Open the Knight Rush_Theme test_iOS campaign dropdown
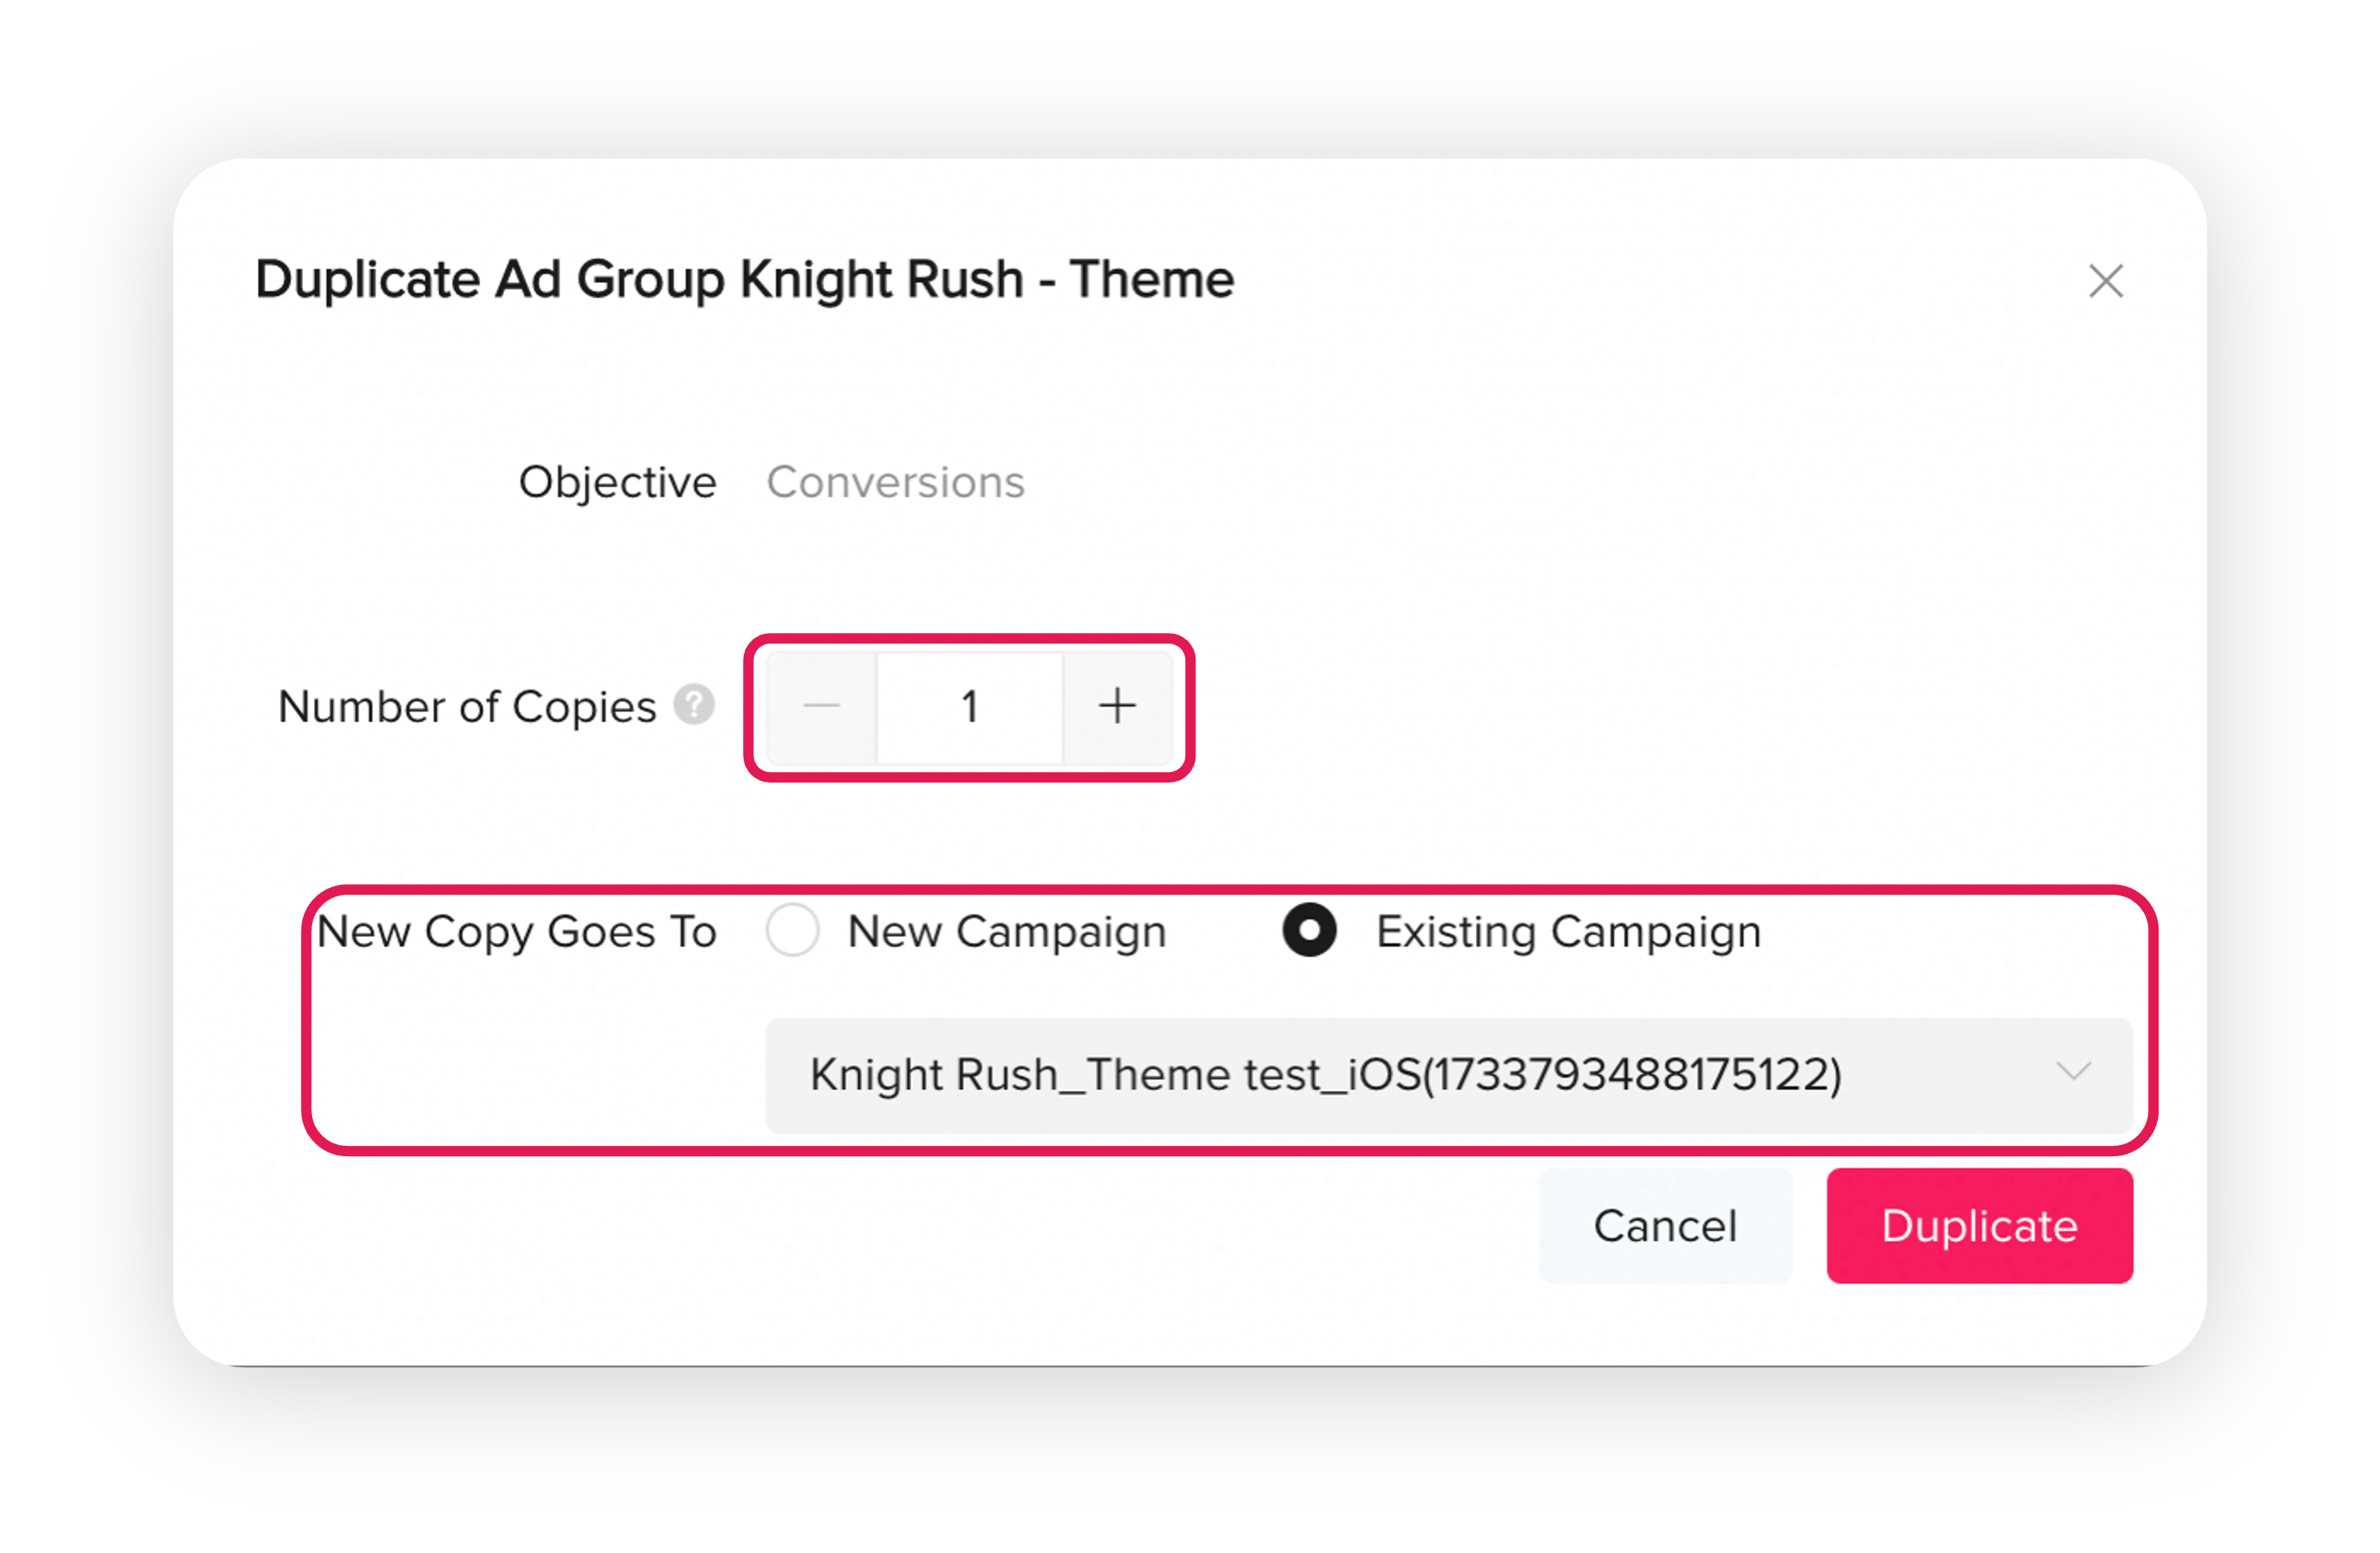The image size is (2380, 1553). point(1449,1075)
